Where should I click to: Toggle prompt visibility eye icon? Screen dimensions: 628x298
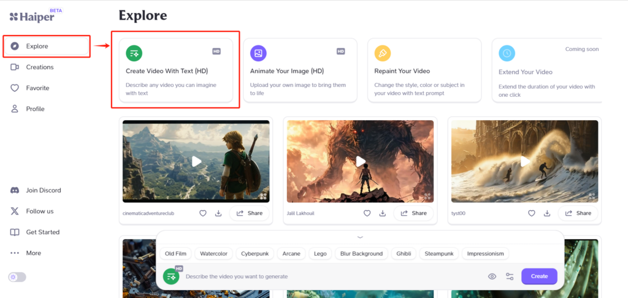pos(492,277)
